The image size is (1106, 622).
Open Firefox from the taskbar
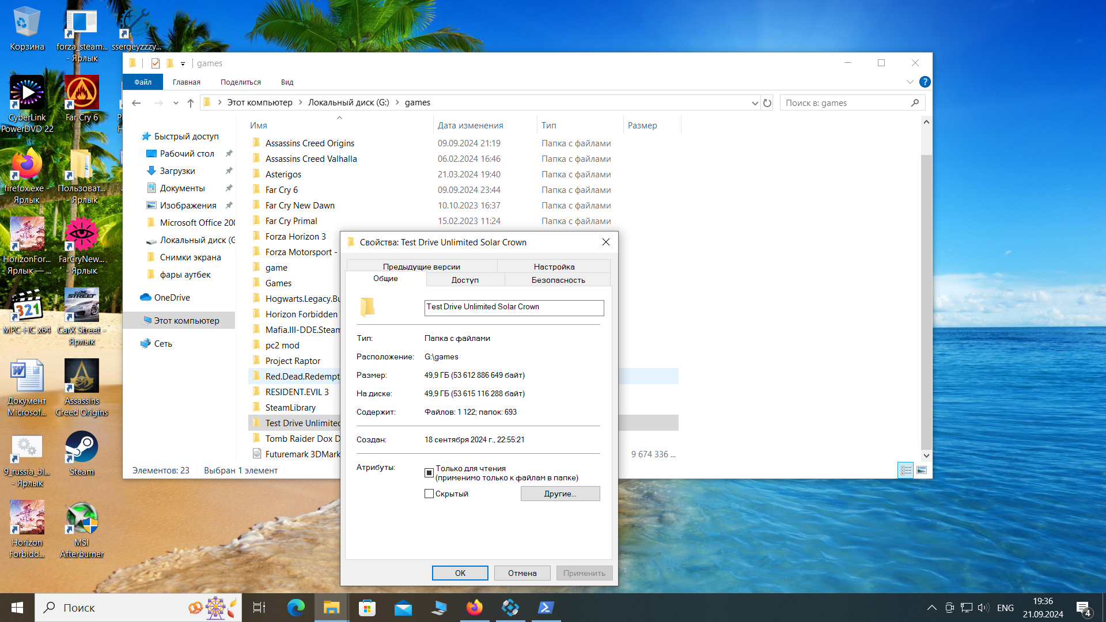click(x=475, y=608)
